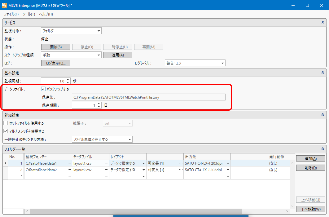Image resolution: width=329 pixels, height=217 pixels.
Task: Open the 一時停止のキャンセル方法 dropdown
Action: [x=102, y=139]
